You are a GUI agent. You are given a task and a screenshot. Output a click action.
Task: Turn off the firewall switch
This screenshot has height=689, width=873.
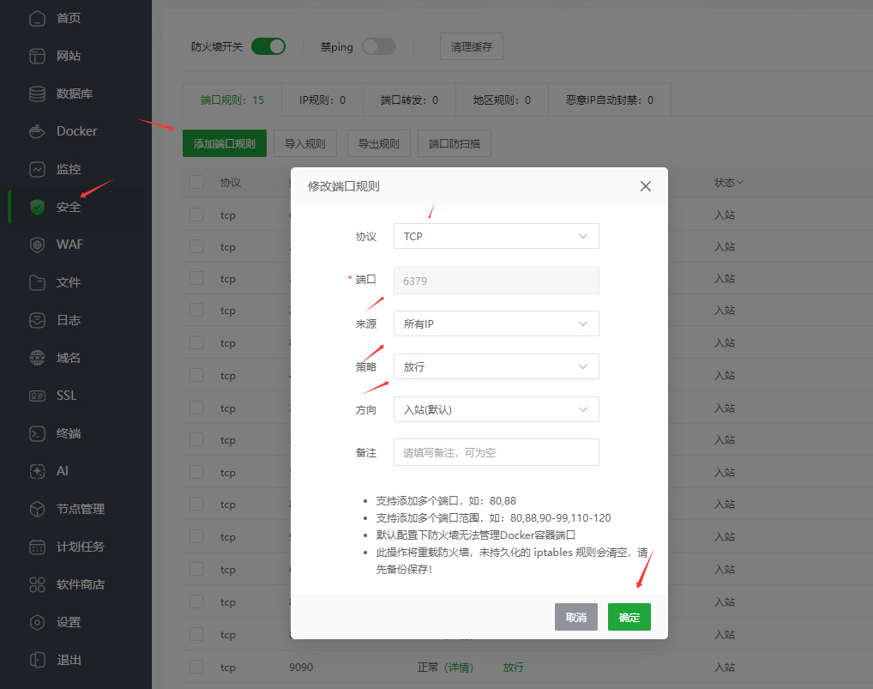click(x=268, y=46)
